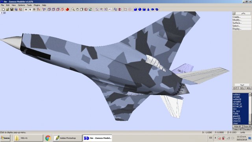Click the red sphere toolbar icon
This screenshot has width=252, height=142.
point(67,9)
